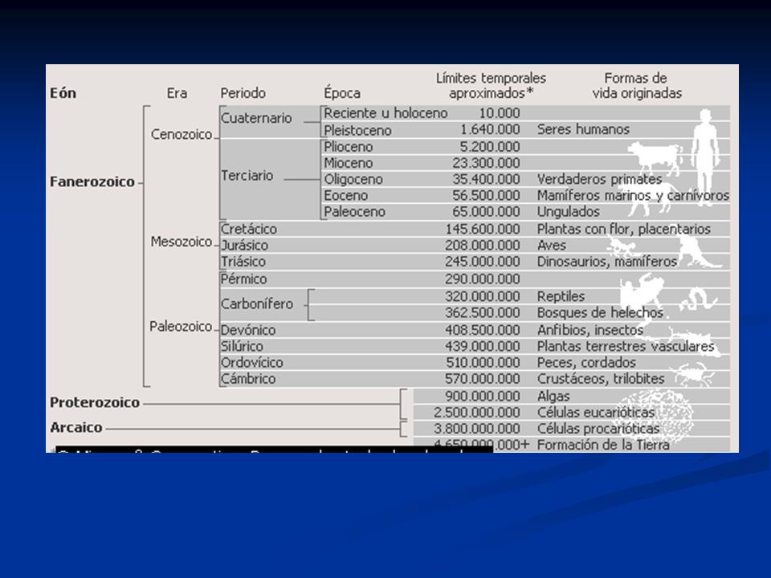Select the "Paleoceno" epoch
771x578 pixels.
click(354, 211)
